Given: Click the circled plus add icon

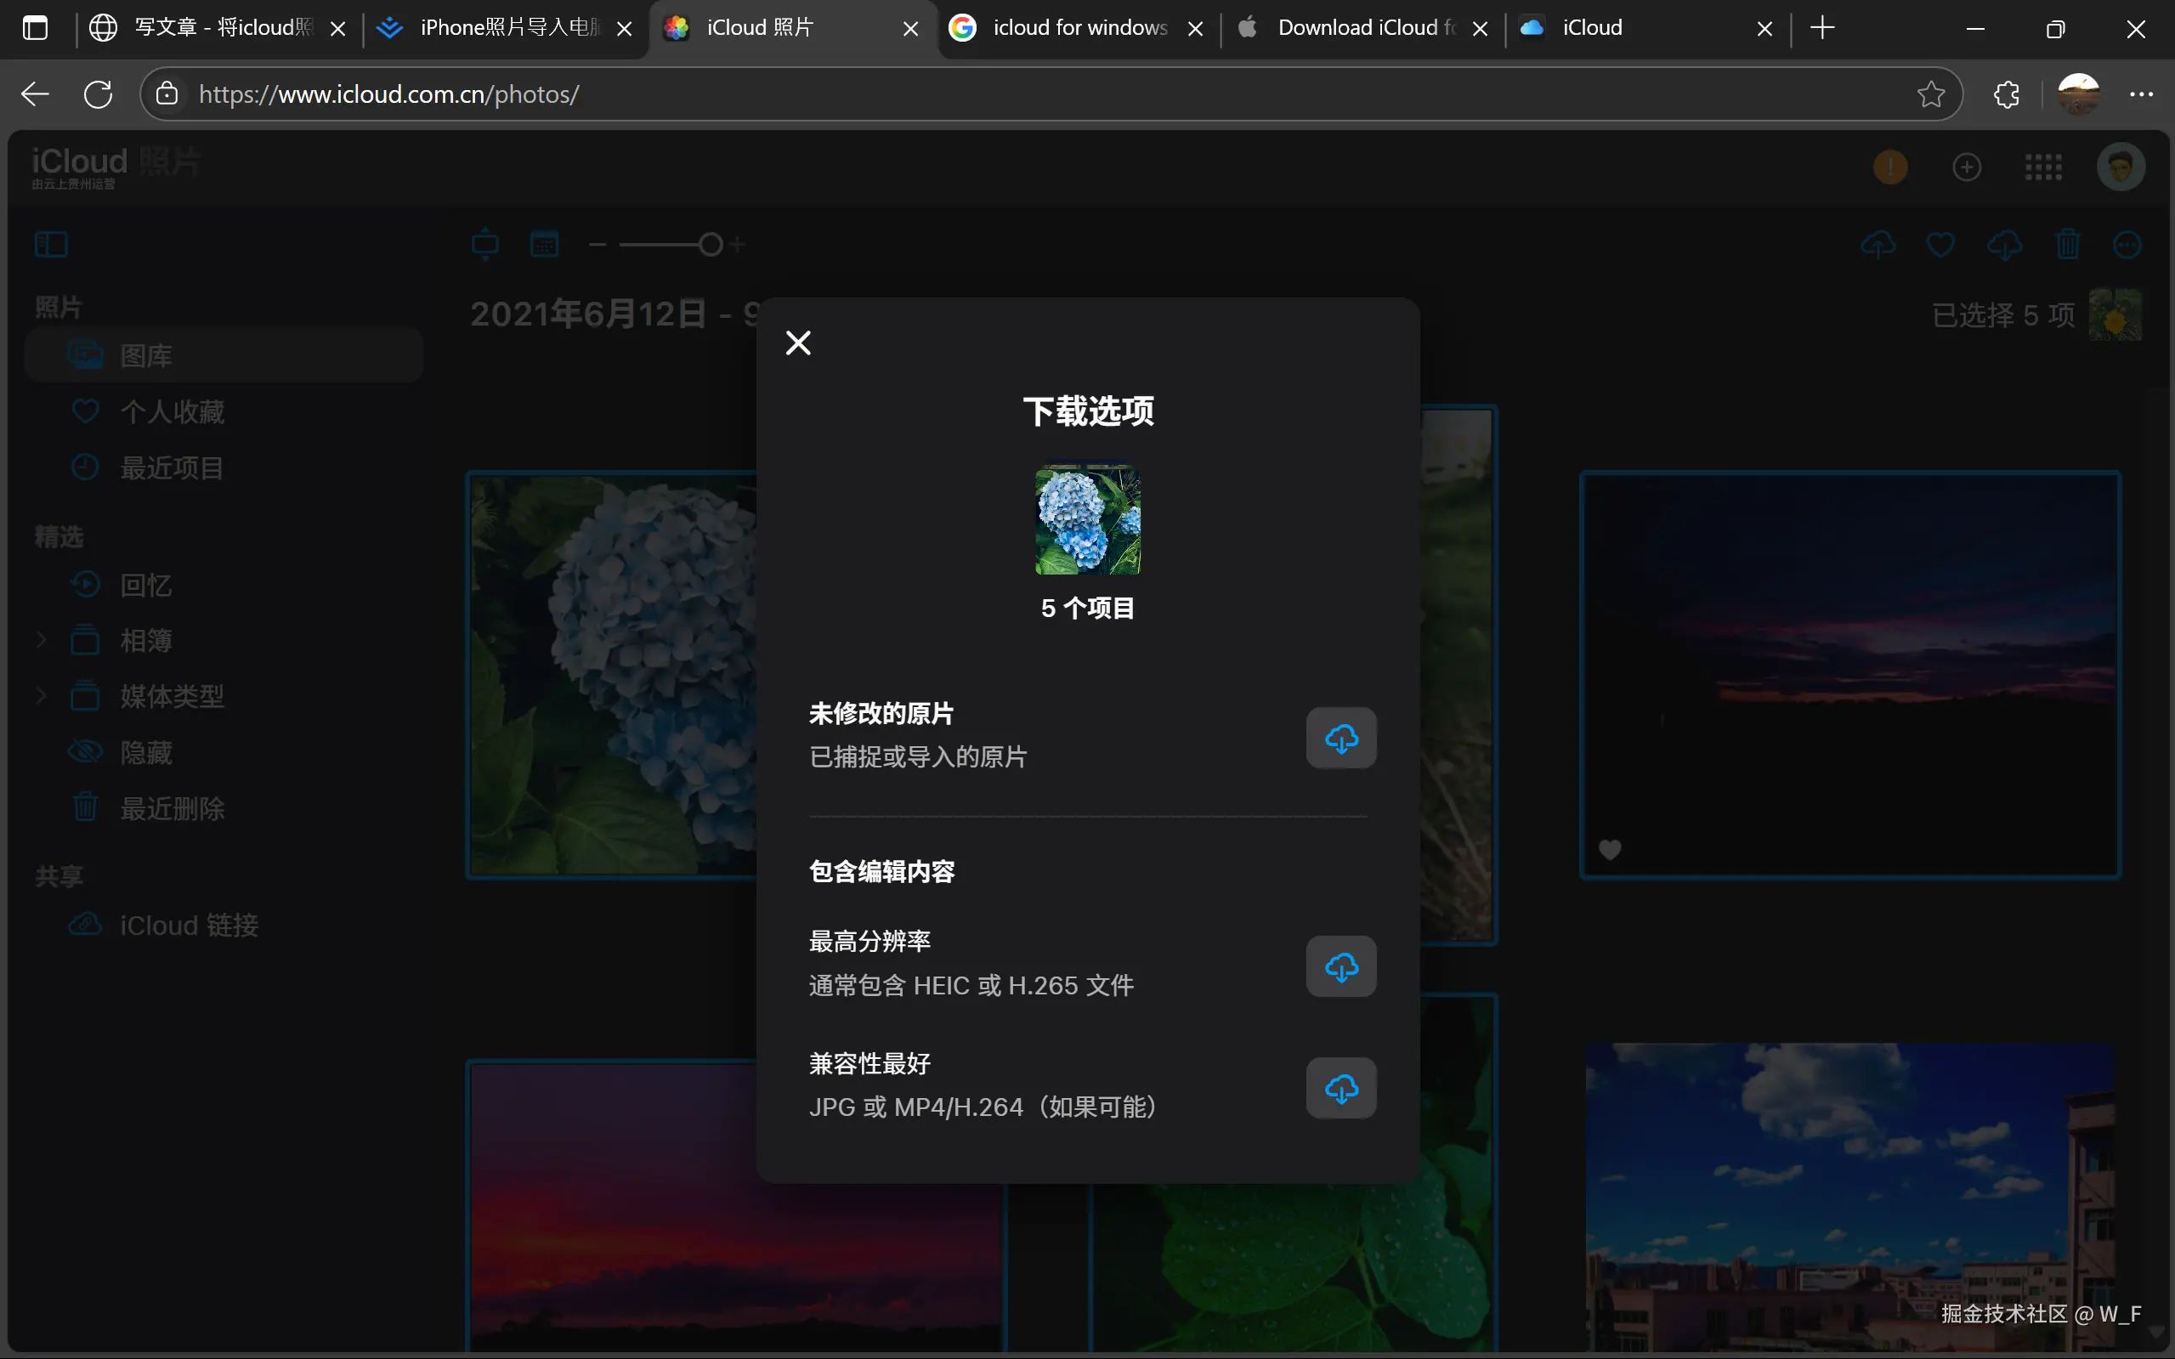Looking at the screenshot, I should 1968,167.
